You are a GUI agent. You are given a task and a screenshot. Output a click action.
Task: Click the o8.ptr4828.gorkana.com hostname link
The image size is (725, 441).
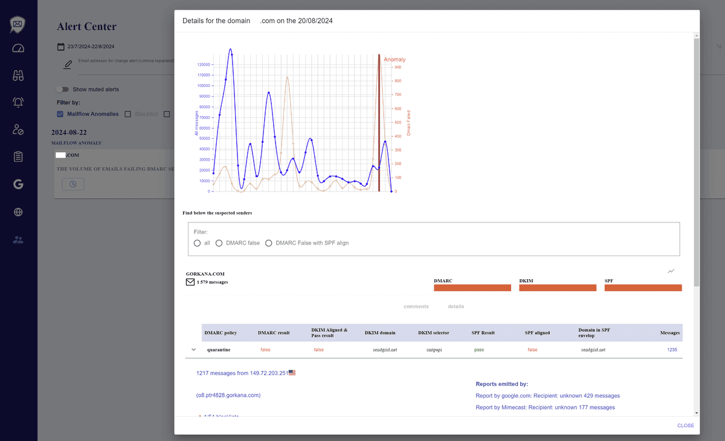point(228,395)
